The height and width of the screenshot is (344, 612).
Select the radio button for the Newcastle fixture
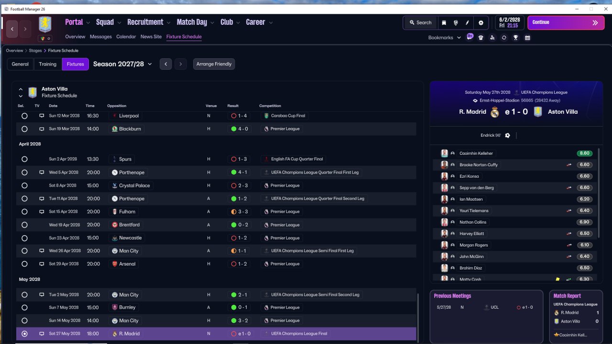click(24, 238)
